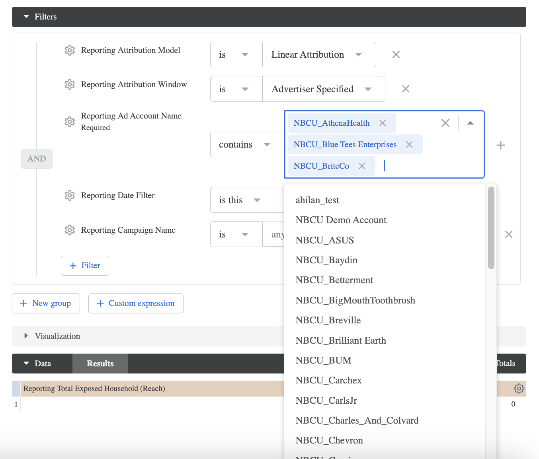The width and height of the screenshot is (539, 459).
Task: Open the results column settings gear
Action: pyautogui.click(x=519, y=389)
